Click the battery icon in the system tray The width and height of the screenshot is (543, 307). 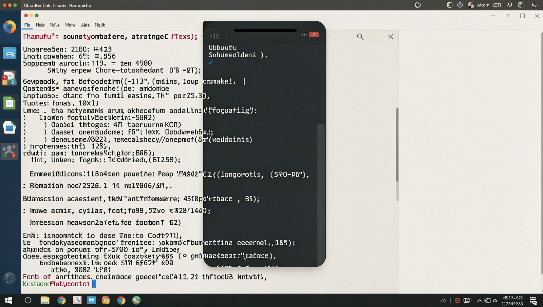pyautogui.click(x=467, y=300)
